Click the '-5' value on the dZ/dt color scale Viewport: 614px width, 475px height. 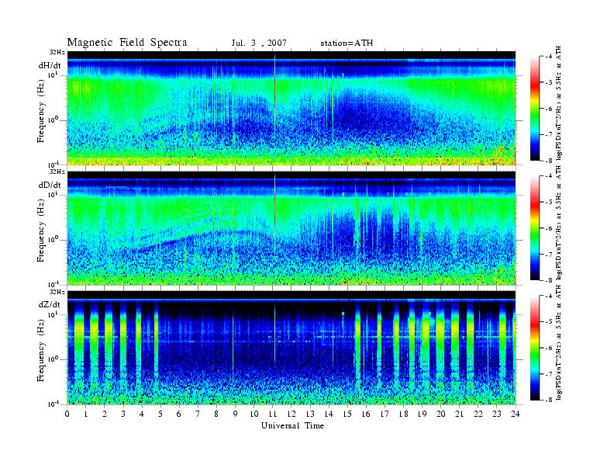click(549, 322)
